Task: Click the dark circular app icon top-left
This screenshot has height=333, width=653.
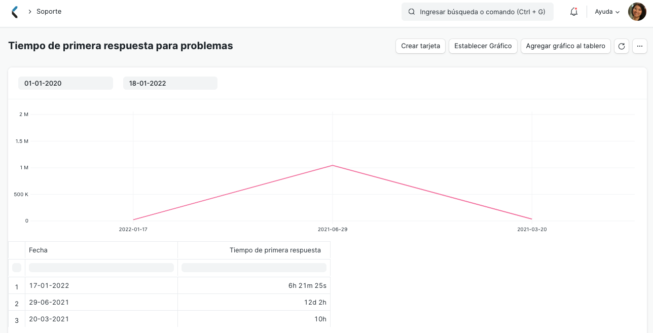Action: 15,11
